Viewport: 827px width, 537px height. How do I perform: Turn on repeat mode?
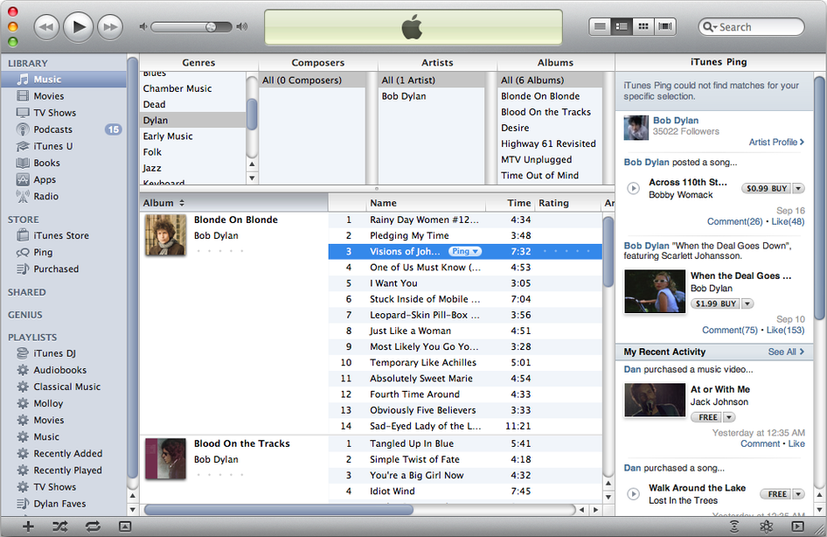93,527
